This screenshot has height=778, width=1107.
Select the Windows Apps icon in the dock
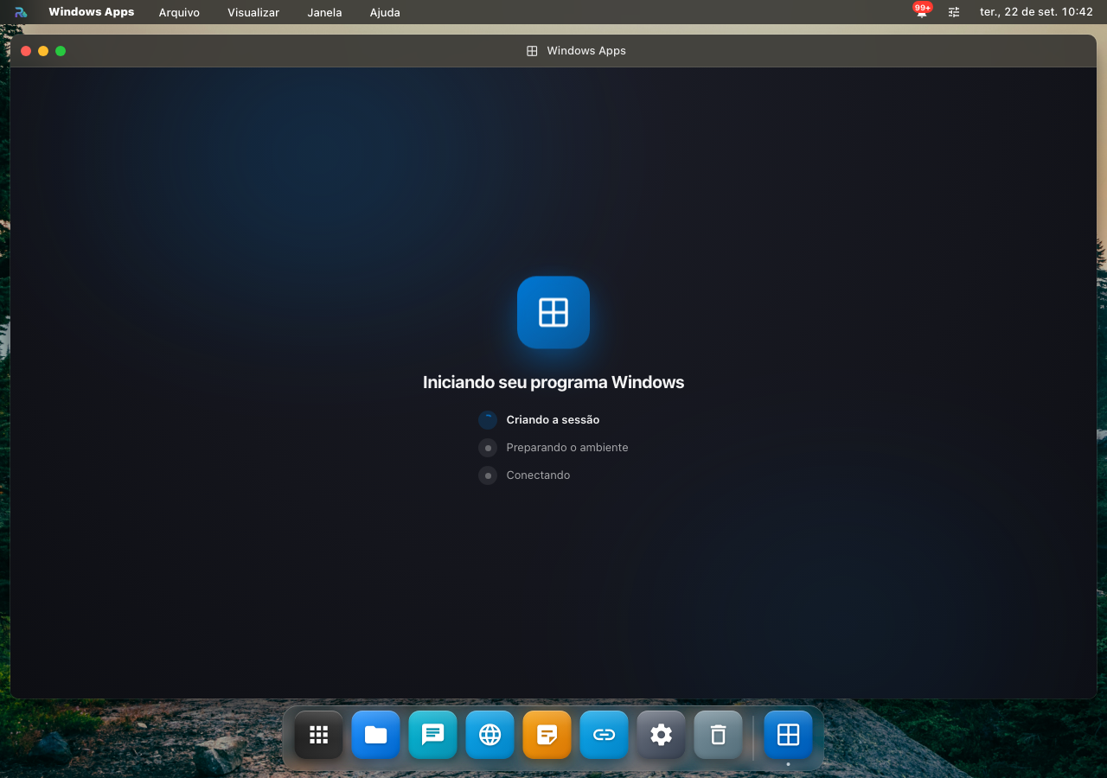point(789,735)
